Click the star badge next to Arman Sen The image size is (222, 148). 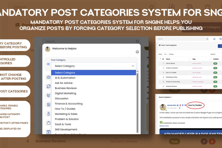pos(185,105)
